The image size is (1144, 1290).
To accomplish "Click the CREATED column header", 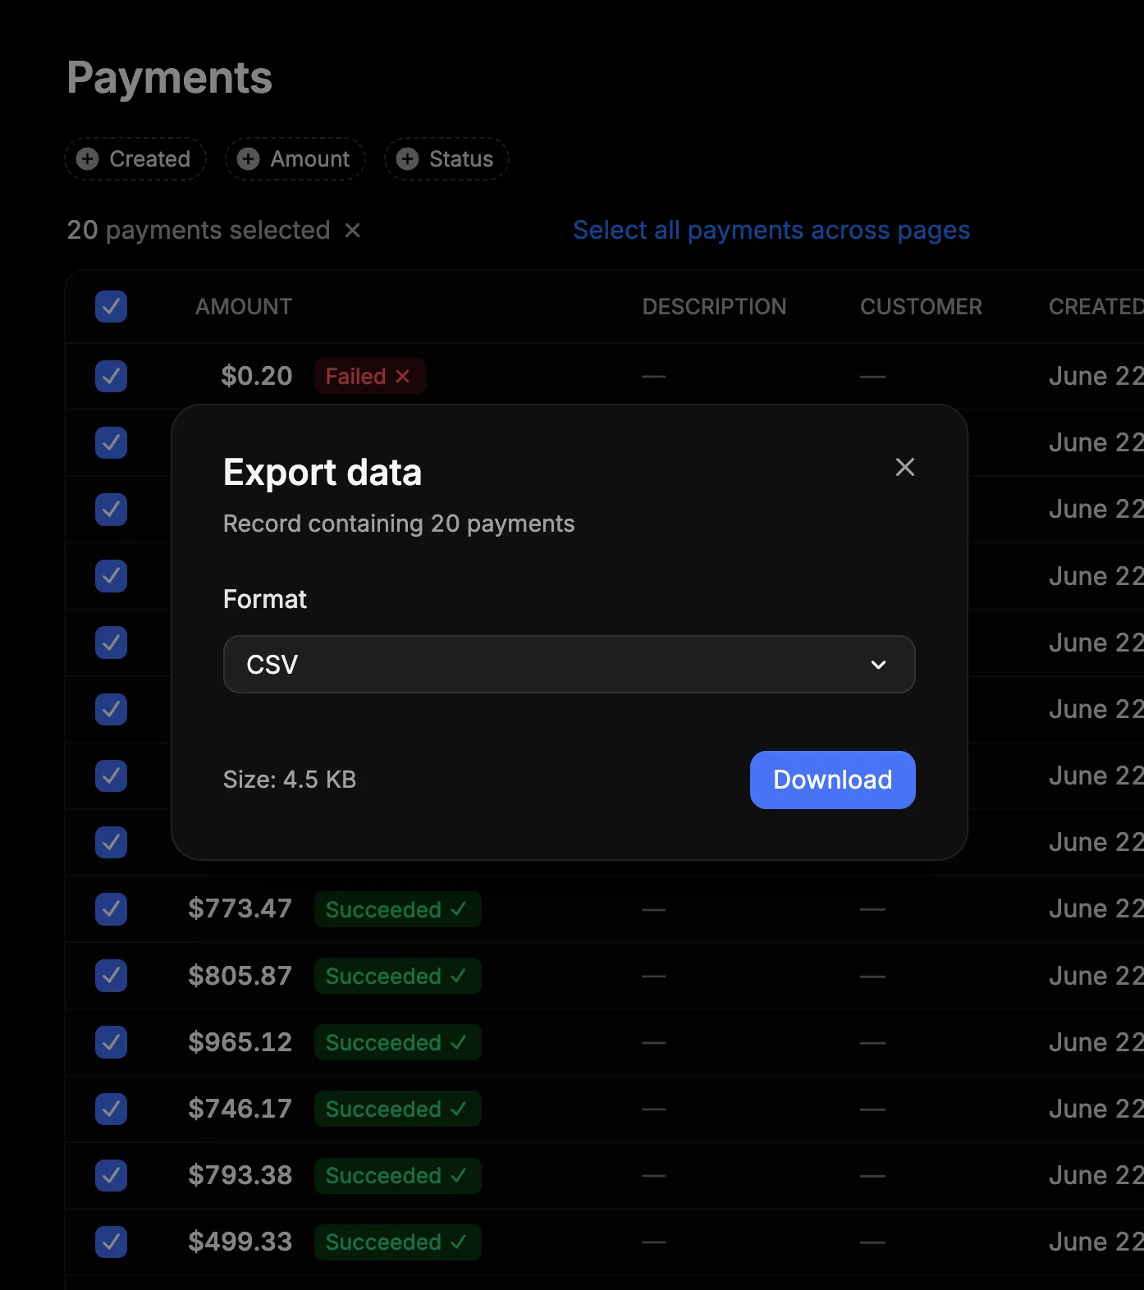I will click(1096, 307).
